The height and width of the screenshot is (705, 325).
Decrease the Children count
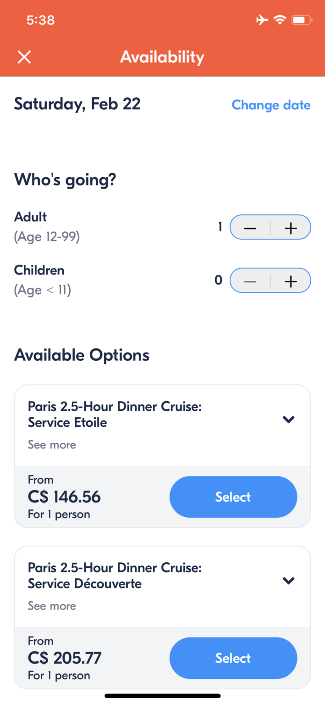tap(250, 280)
